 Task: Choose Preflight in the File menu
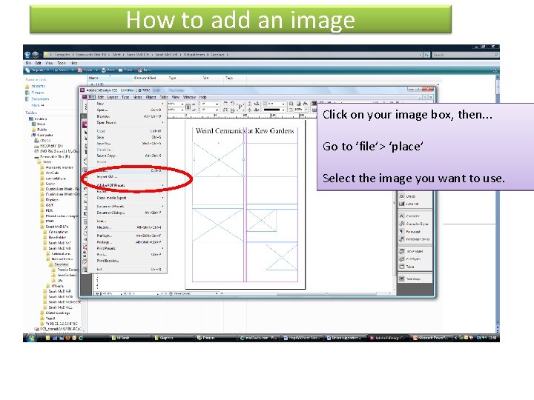pyautogui.click(x=129, y=236)
